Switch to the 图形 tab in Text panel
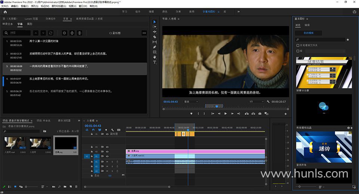The height and width of the screenshot is (194, 359). [30, 24]
